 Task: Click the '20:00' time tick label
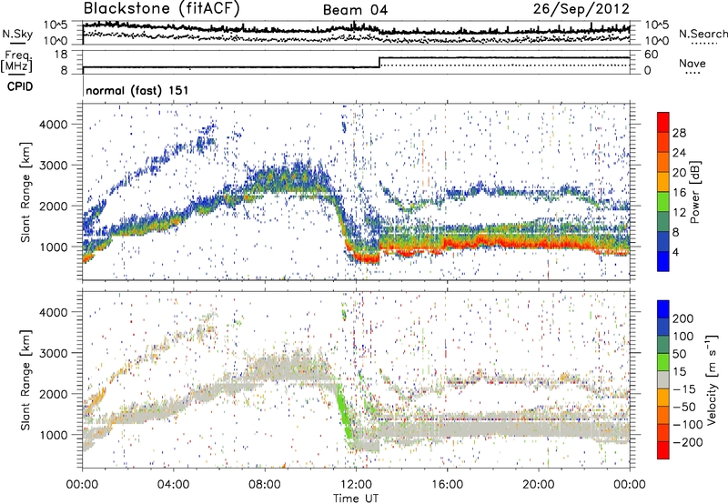tap(539, 485)
